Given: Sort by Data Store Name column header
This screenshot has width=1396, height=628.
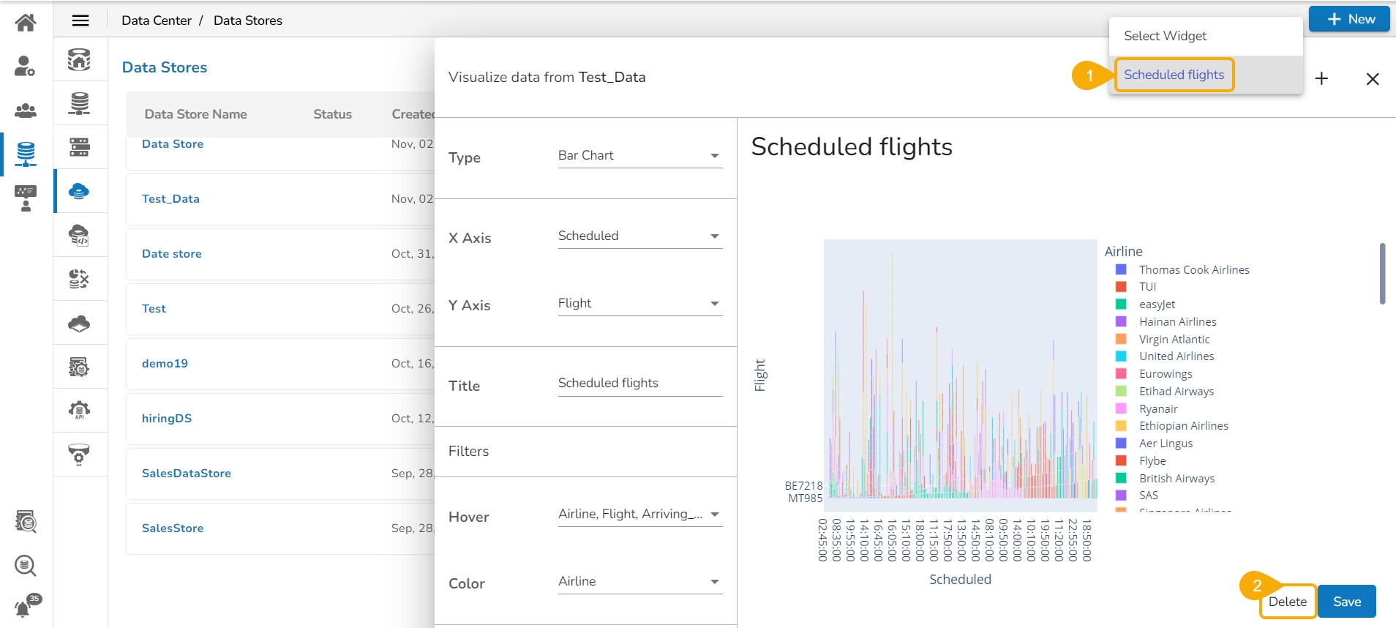Looking at the screenshot, I should click(x=195, y=114).
